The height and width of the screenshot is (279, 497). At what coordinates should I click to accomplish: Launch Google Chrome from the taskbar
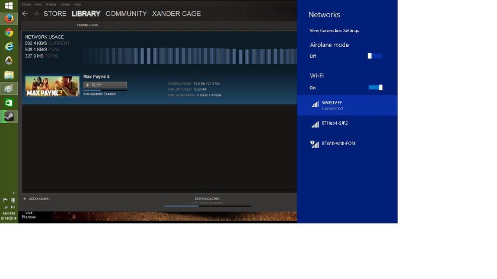[9, 33]
